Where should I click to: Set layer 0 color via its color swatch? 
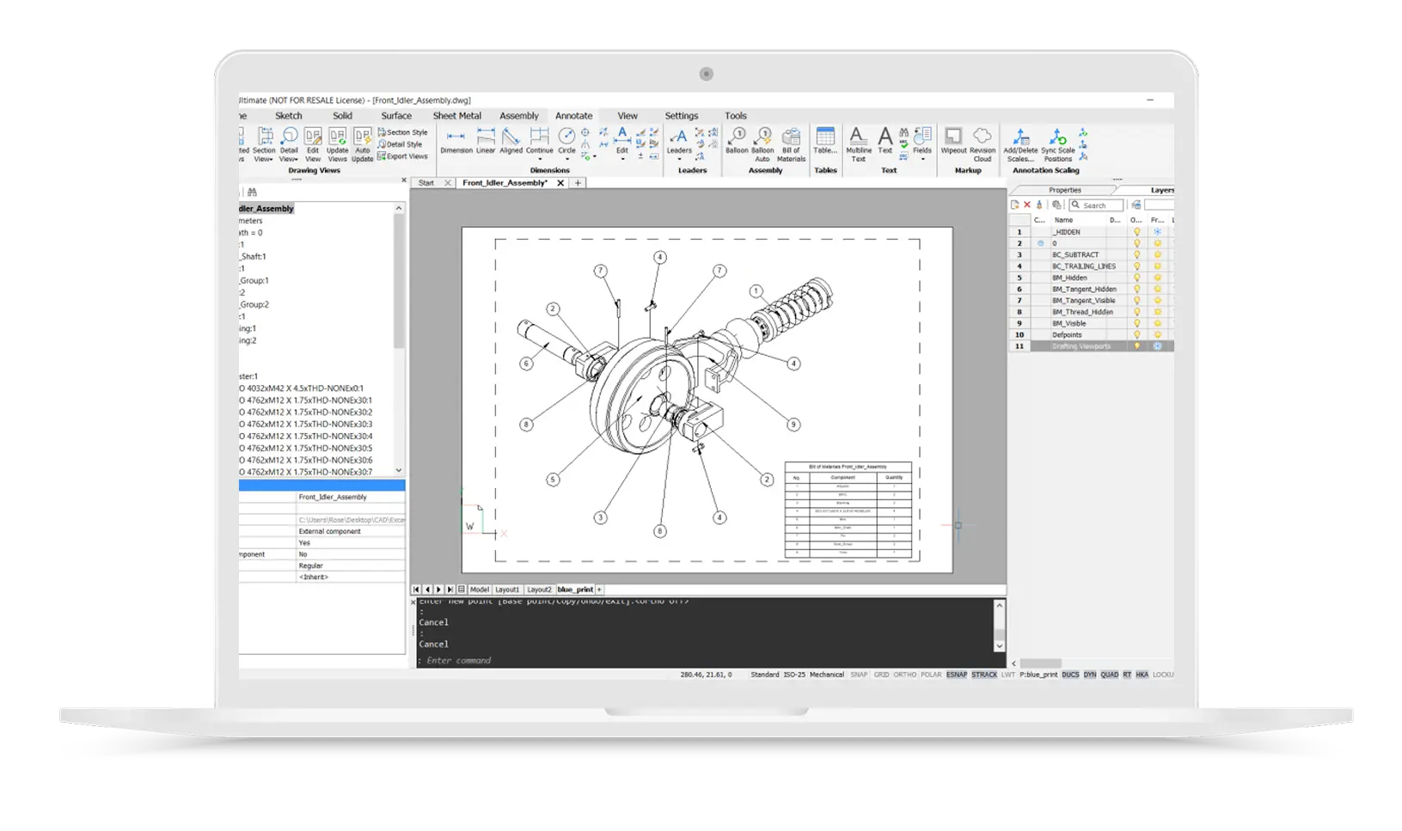[1040, 243]
